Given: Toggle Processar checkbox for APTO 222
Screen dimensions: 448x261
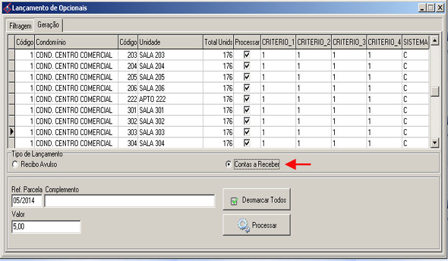Looking at the screenshot, I should [x=247, y=99].
